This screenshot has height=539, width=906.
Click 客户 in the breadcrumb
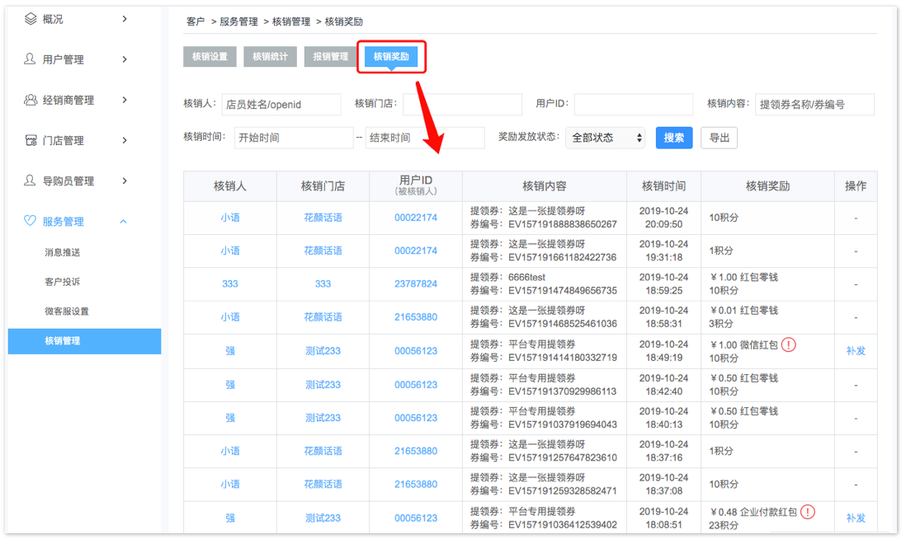click(x=196, y=22)
